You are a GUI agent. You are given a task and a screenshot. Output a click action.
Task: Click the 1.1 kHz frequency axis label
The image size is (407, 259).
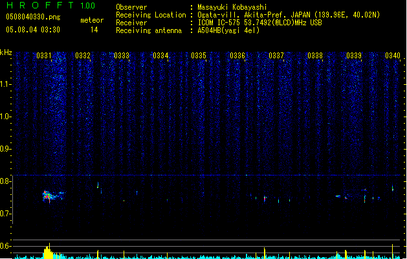(6, 84)
